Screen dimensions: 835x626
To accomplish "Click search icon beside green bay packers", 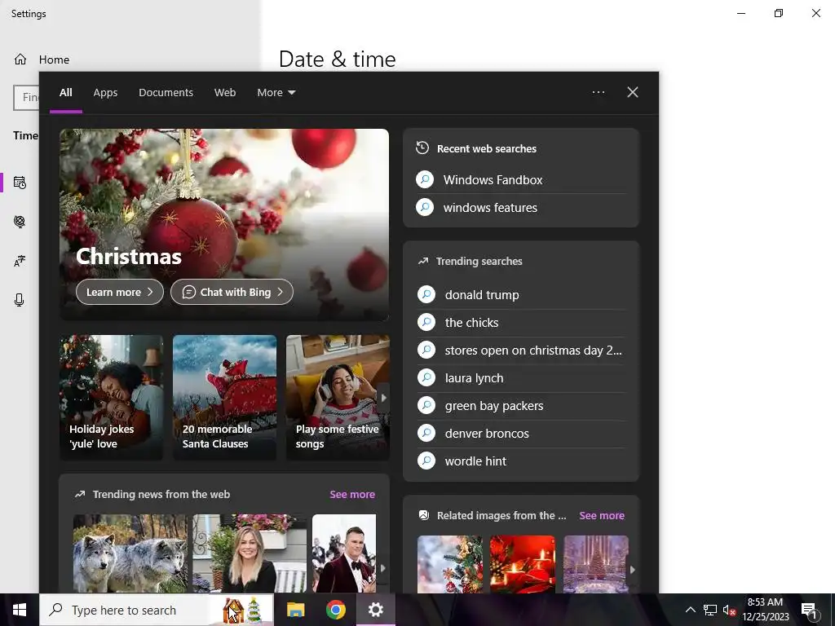I will coord(426,405).
